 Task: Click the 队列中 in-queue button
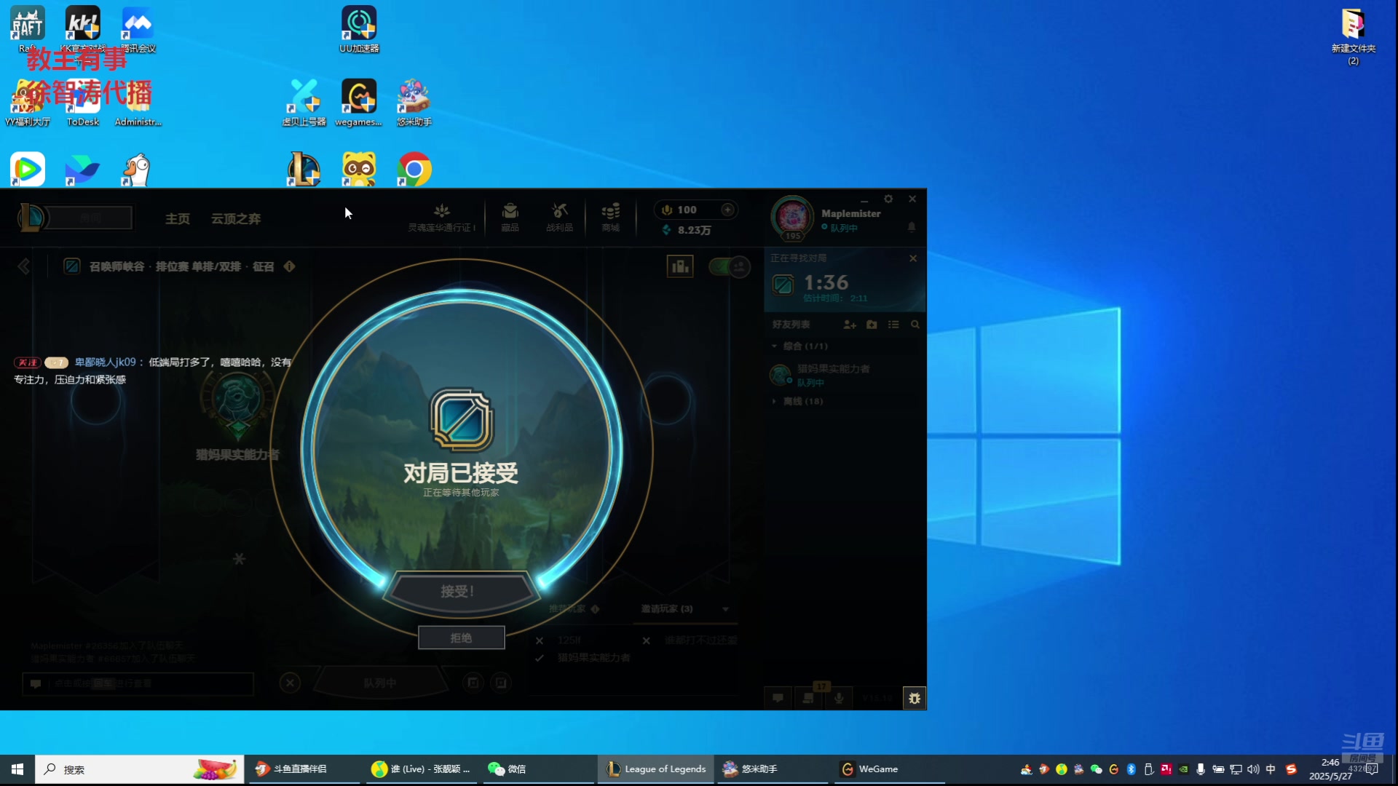pos(380,683)
